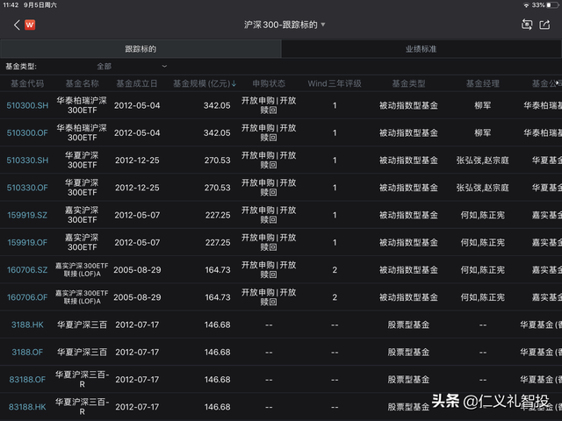Open fund code 510300.SH

(27, 105)
